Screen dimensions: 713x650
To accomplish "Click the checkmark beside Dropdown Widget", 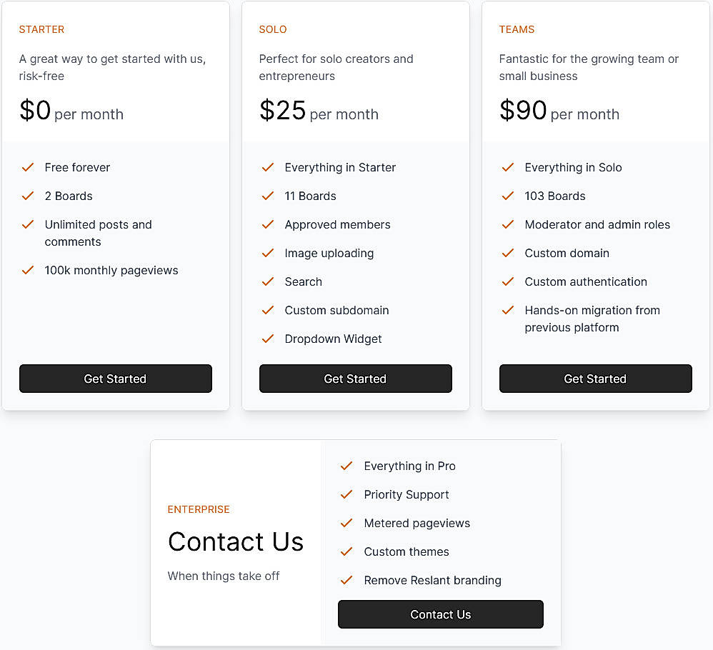I will coord(268,339).
